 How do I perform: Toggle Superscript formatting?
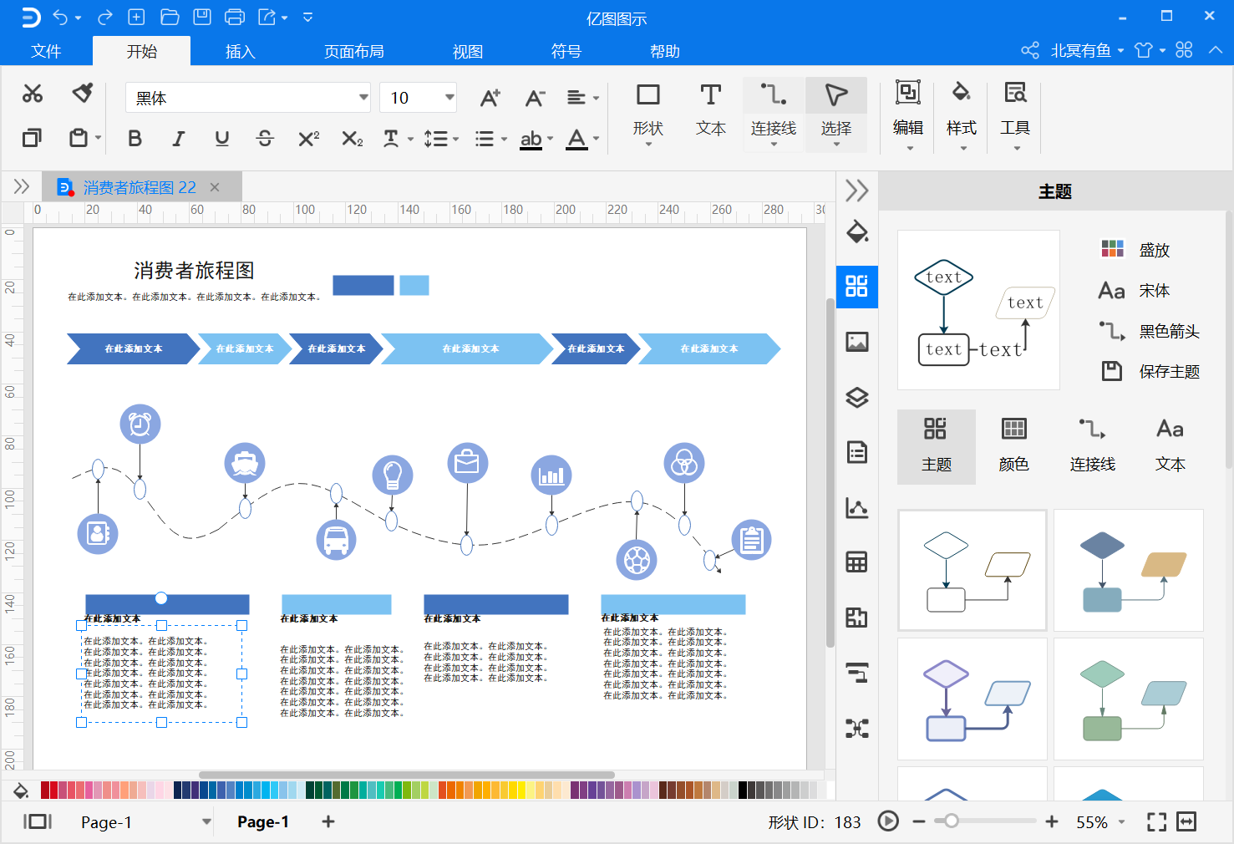click(x=308, y=139)
